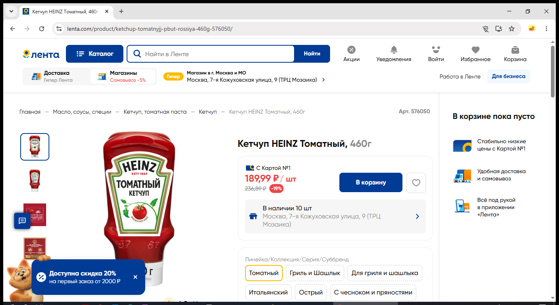Open Кетчуп, томатная паста breadcrumb

[x=155, y=112]
